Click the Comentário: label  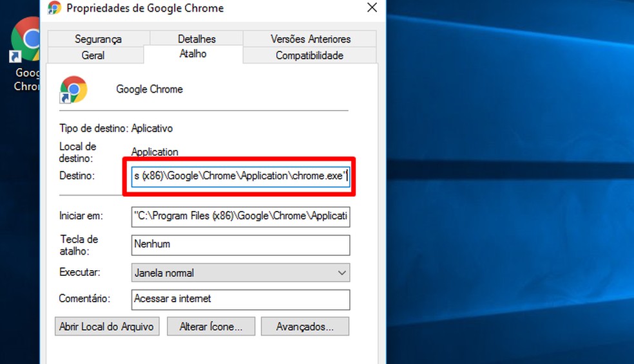[x=84, y=298]
